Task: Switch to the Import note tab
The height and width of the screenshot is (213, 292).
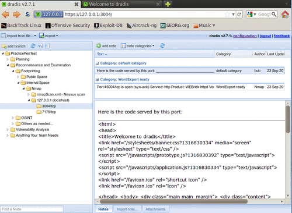Action: 127,209
